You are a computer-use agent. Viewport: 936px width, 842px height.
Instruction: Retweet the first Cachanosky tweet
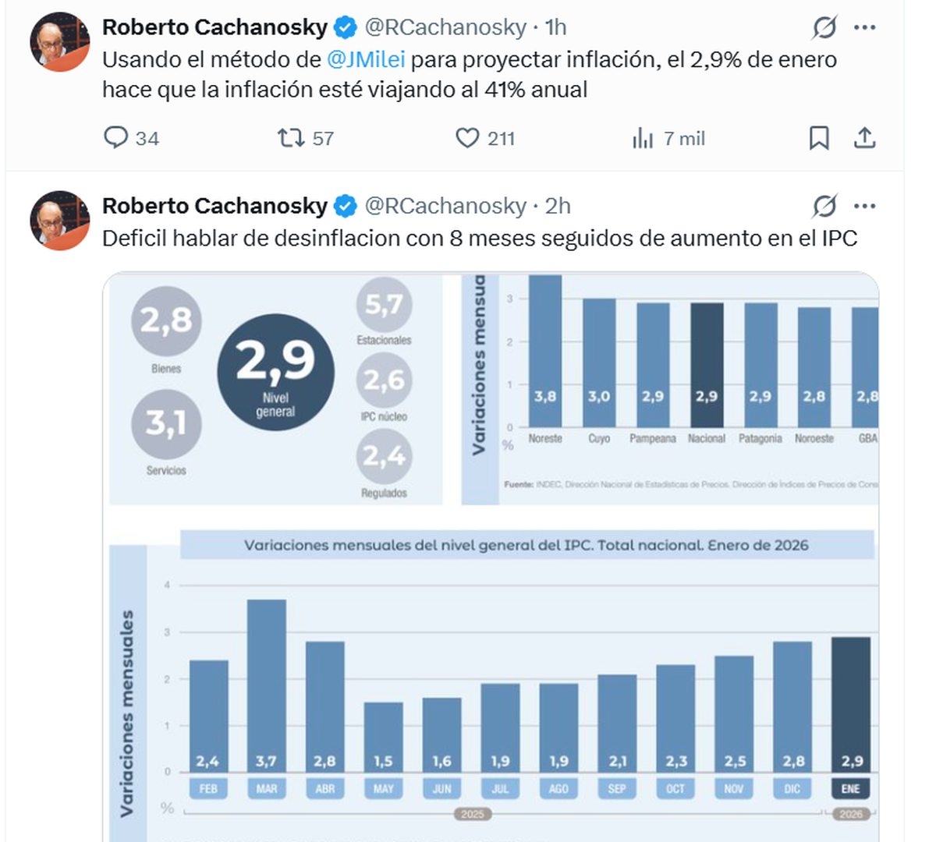click(291, 138)
